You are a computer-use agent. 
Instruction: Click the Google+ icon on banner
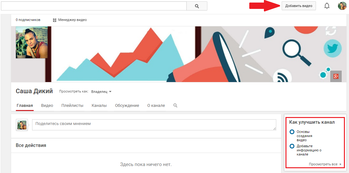(x=336, y=76)
